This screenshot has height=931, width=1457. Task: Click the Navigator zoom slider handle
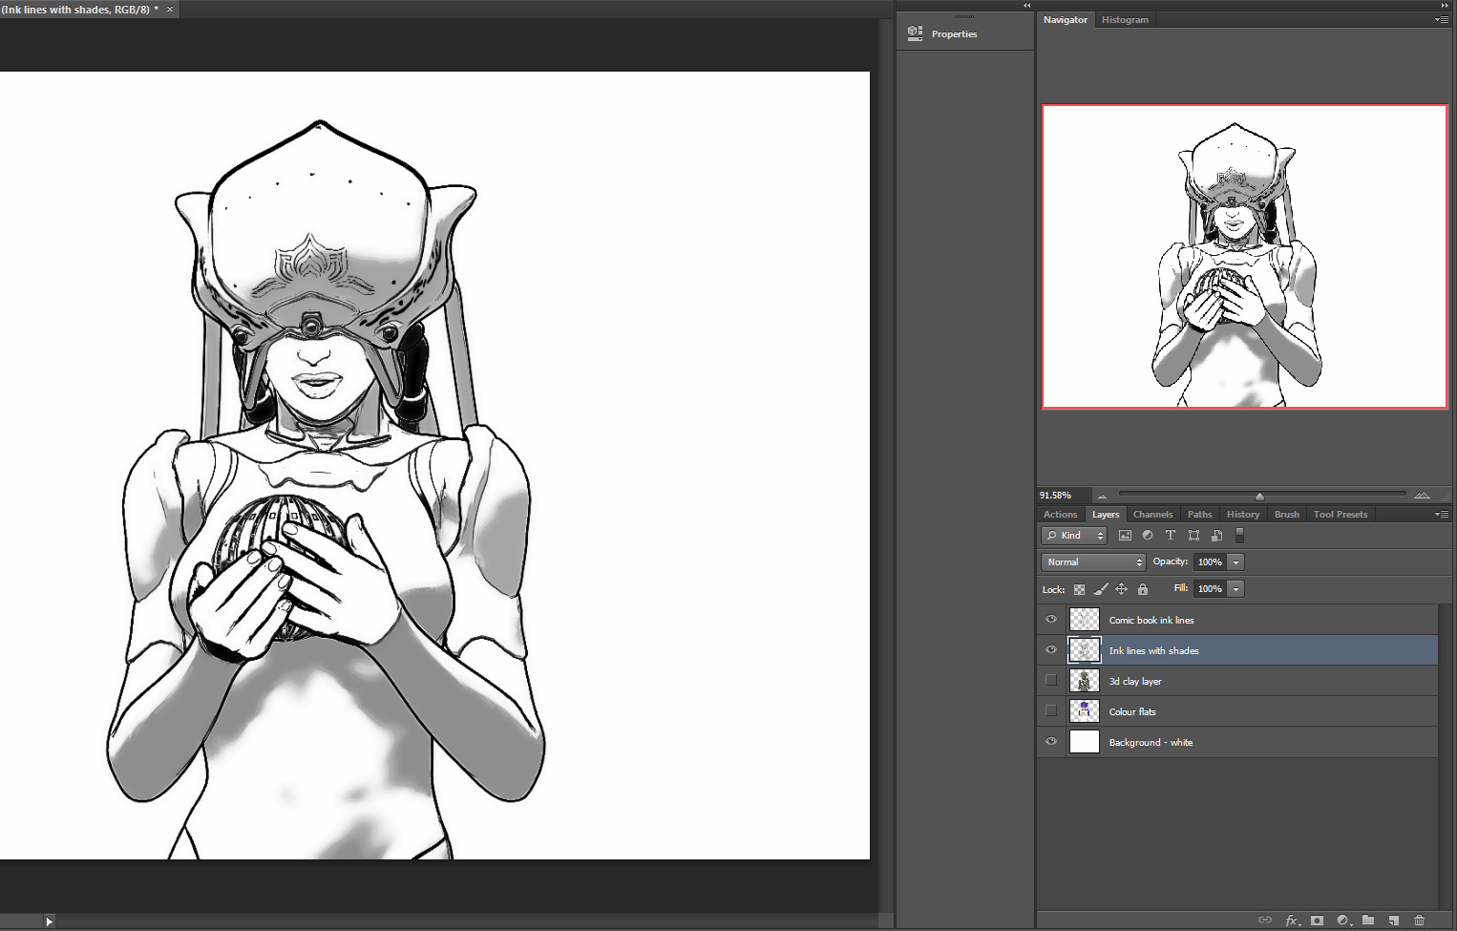(x=1259, y=496)
